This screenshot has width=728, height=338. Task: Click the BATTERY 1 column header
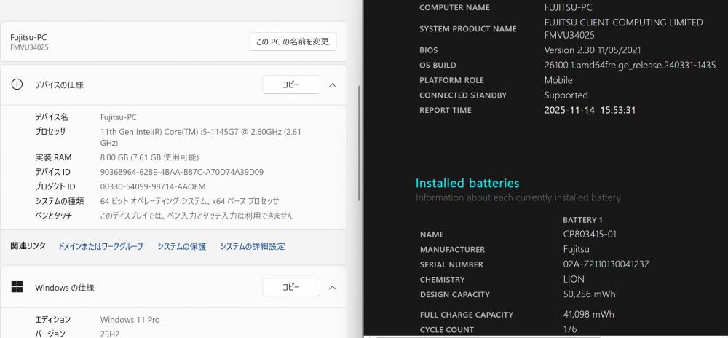tap(582, 219)
